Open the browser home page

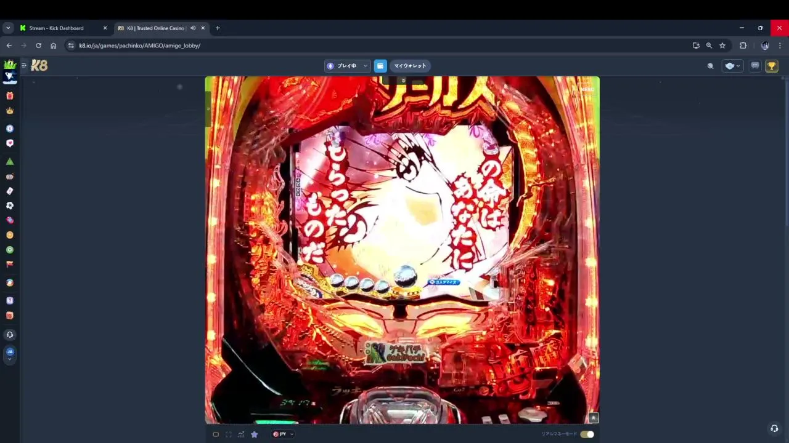click(54, 46)
